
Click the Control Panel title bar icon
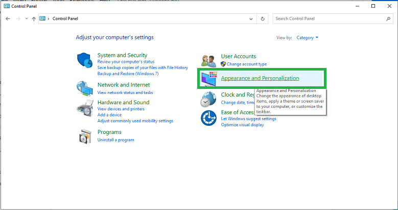click(x=7, y=6)
